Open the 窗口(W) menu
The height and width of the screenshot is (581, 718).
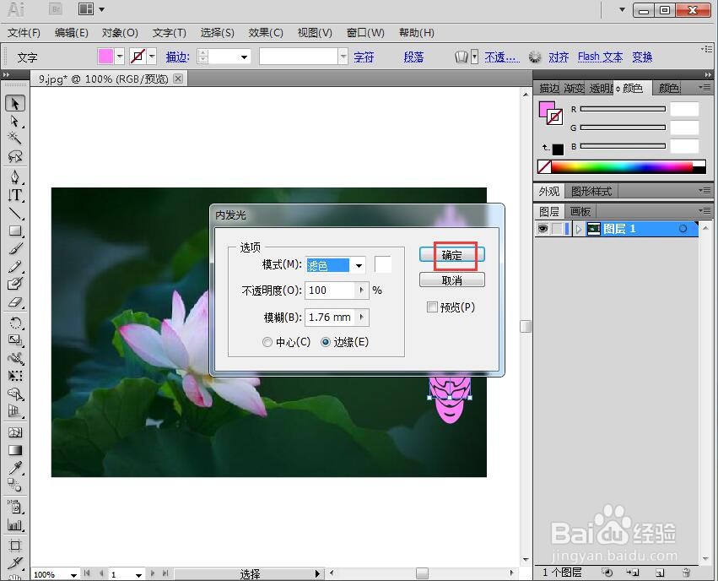pyautogui.click(x=365, y=33)
